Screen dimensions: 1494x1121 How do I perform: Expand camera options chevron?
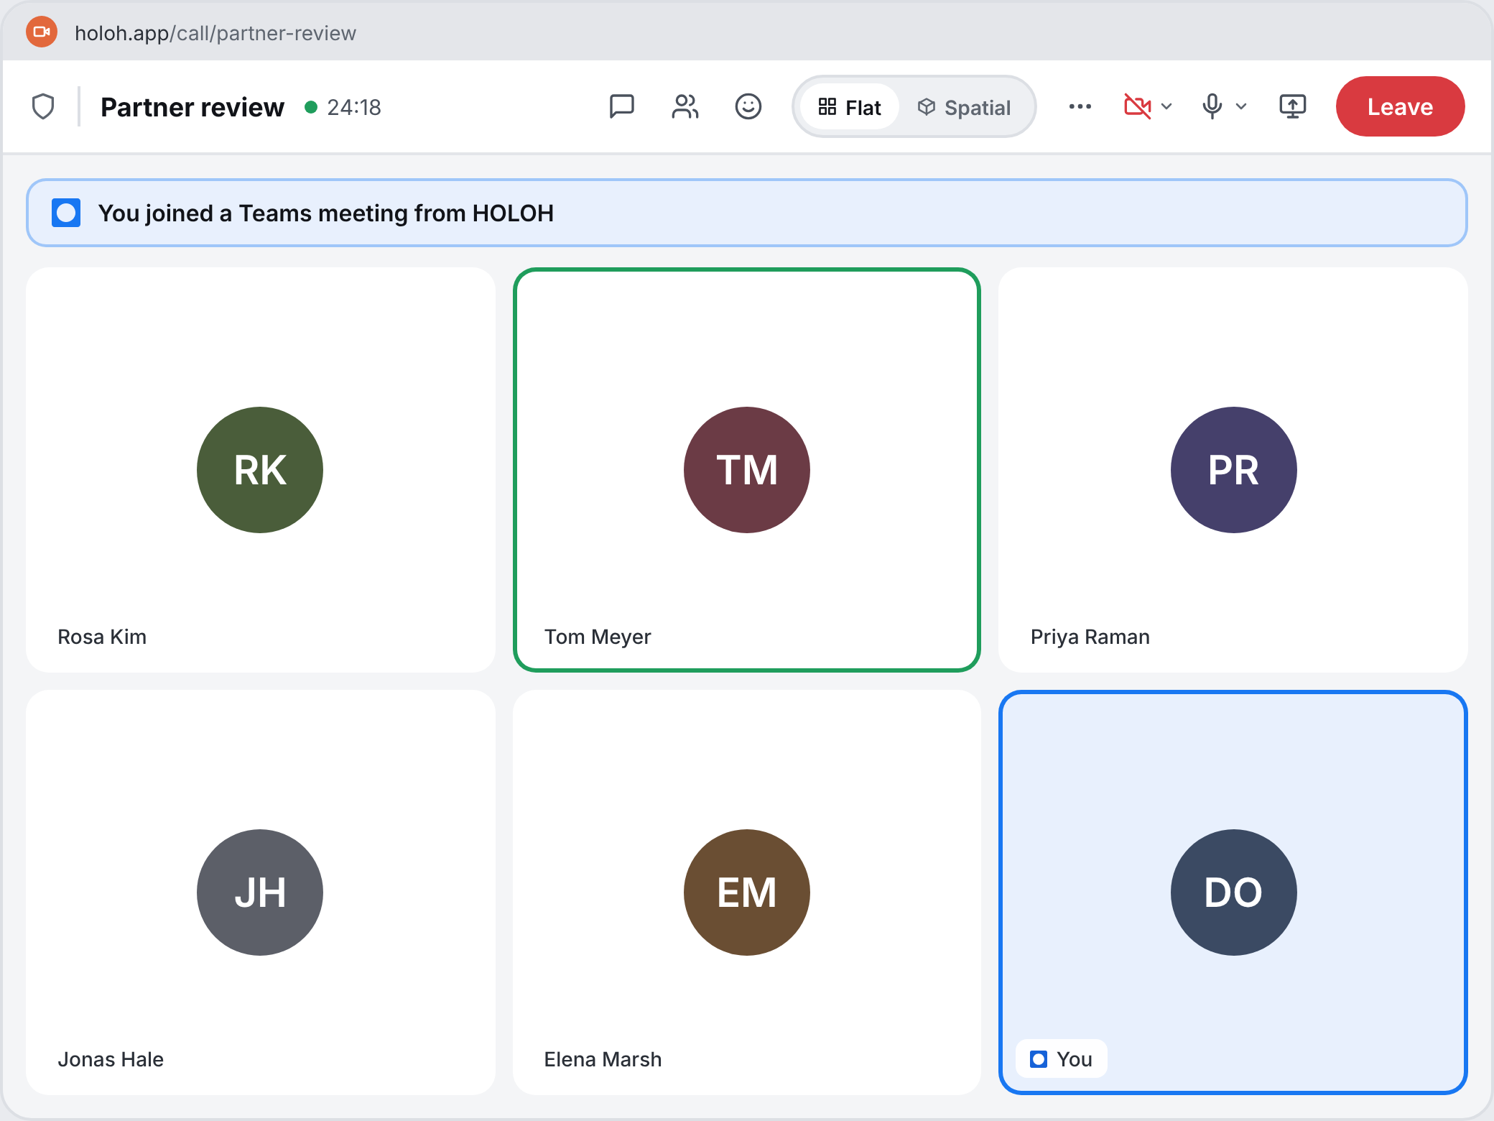point(1167,106)
